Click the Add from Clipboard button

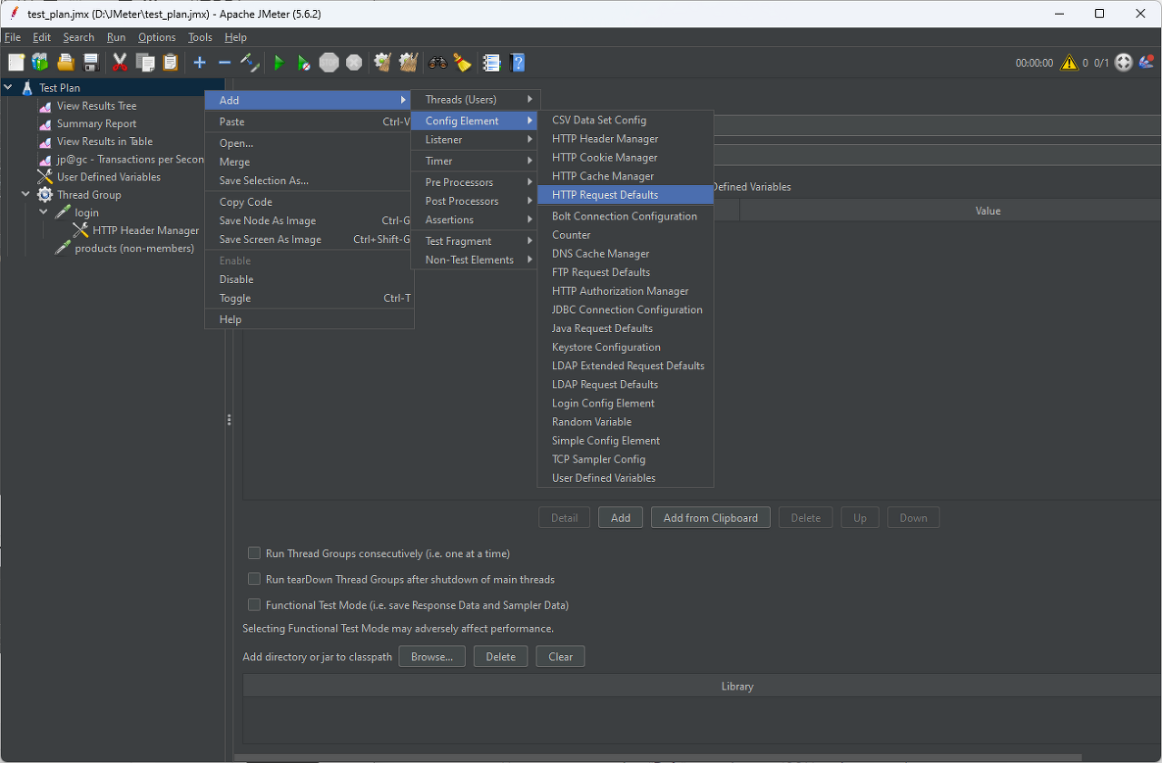click(x=711, y=518)
